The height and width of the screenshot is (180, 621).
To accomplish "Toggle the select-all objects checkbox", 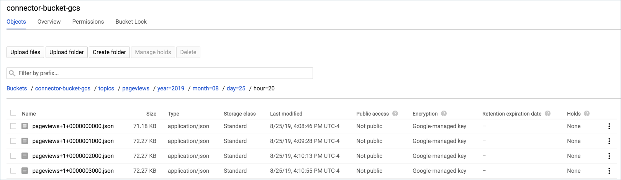I will pyautogui.click(x=13, y=113).
